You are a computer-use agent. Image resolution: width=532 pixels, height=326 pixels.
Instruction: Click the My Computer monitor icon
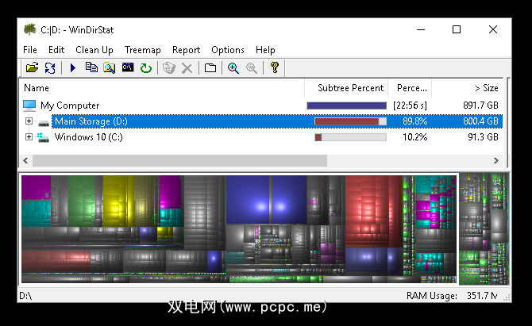(x=29, y=105)
